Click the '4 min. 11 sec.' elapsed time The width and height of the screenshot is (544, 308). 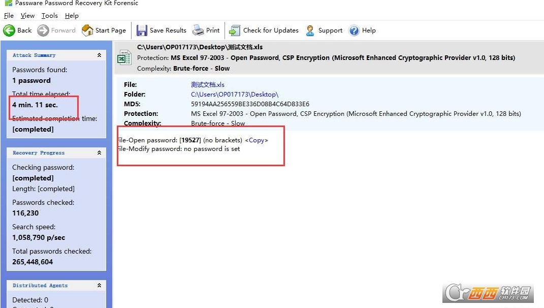pyautogui.click(x=35, y=105)
